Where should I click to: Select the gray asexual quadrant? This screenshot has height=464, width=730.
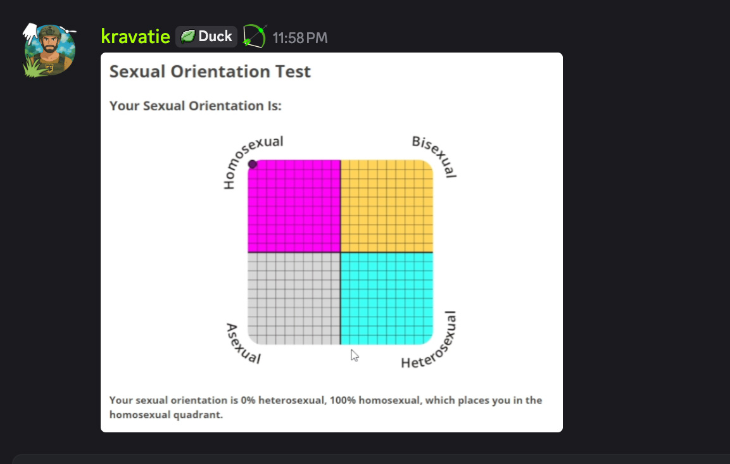tap(294, 298)
